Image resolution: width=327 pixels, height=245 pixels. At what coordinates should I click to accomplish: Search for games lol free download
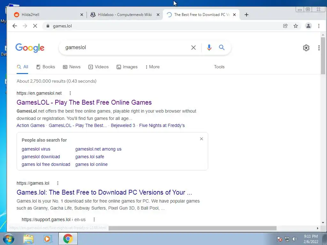(x=46, y=164)
